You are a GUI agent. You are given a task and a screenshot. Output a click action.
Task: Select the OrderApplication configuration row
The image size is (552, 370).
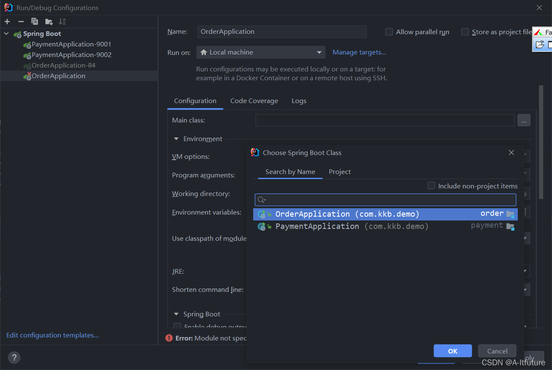79,76
